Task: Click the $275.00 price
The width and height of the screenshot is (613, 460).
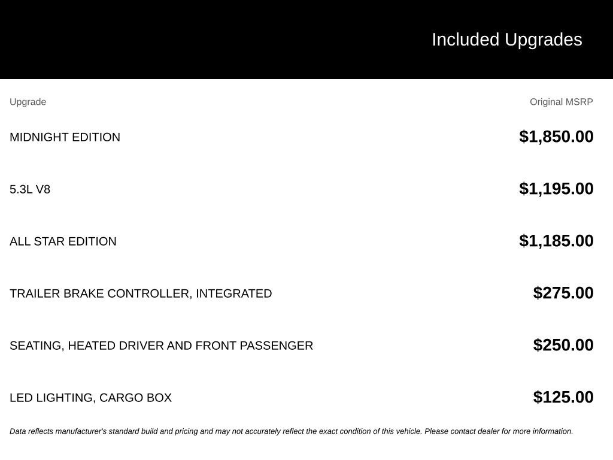Action: tap(563, 292)
